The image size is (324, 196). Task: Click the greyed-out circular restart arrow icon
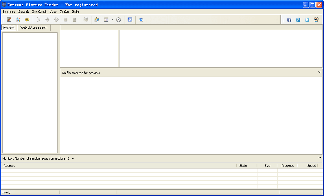pyautogui.click(x=47, y=20)
